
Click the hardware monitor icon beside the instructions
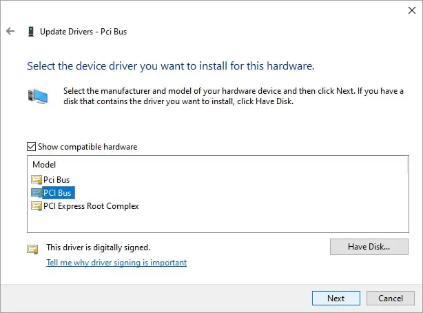tap(38, 96)
